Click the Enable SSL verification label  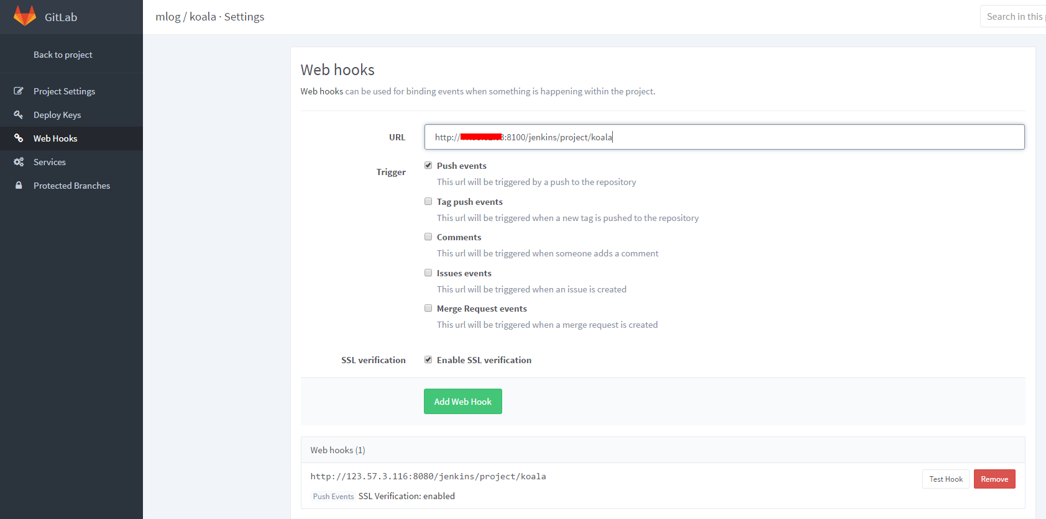click(x=484, y=360)
